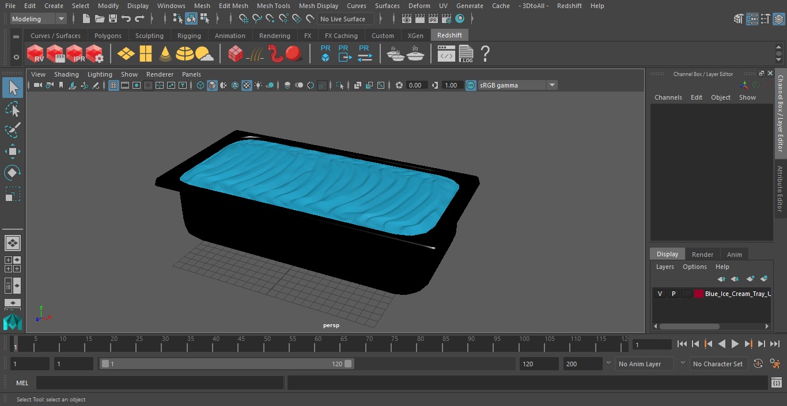Create a Redshift dome light icon
Image resolution: width=787 pixels, height=406 pixels.
[185, 54]
